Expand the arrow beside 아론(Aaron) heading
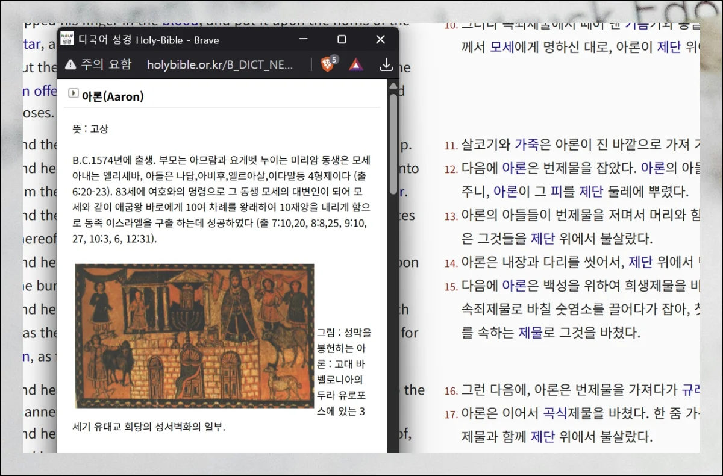The height and width of the screenshot is (476, 723). coord(74,93)
